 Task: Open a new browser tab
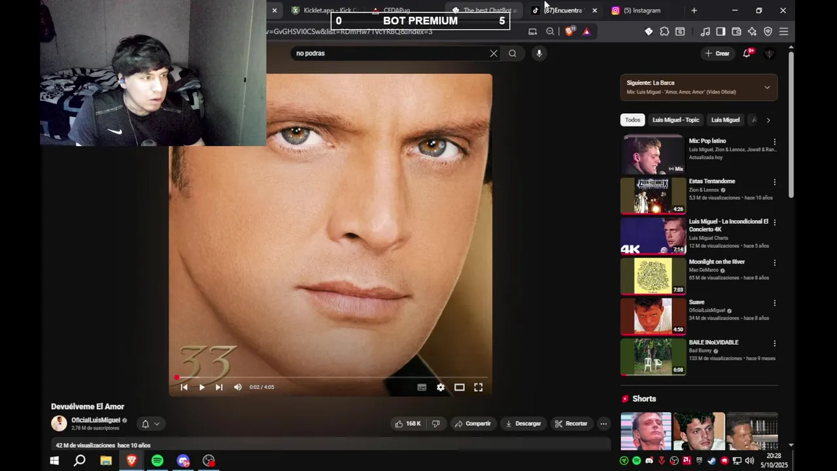point(694,10)
